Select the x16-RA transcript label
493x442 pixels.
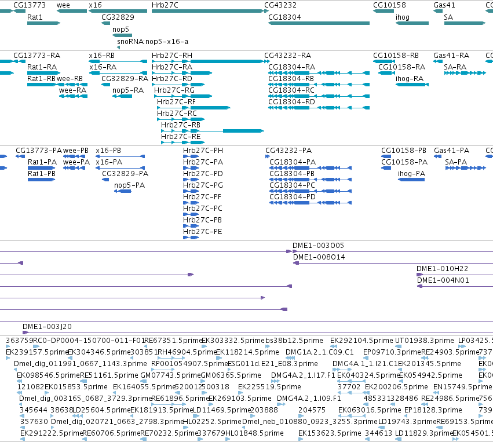[x=103, y=67]
